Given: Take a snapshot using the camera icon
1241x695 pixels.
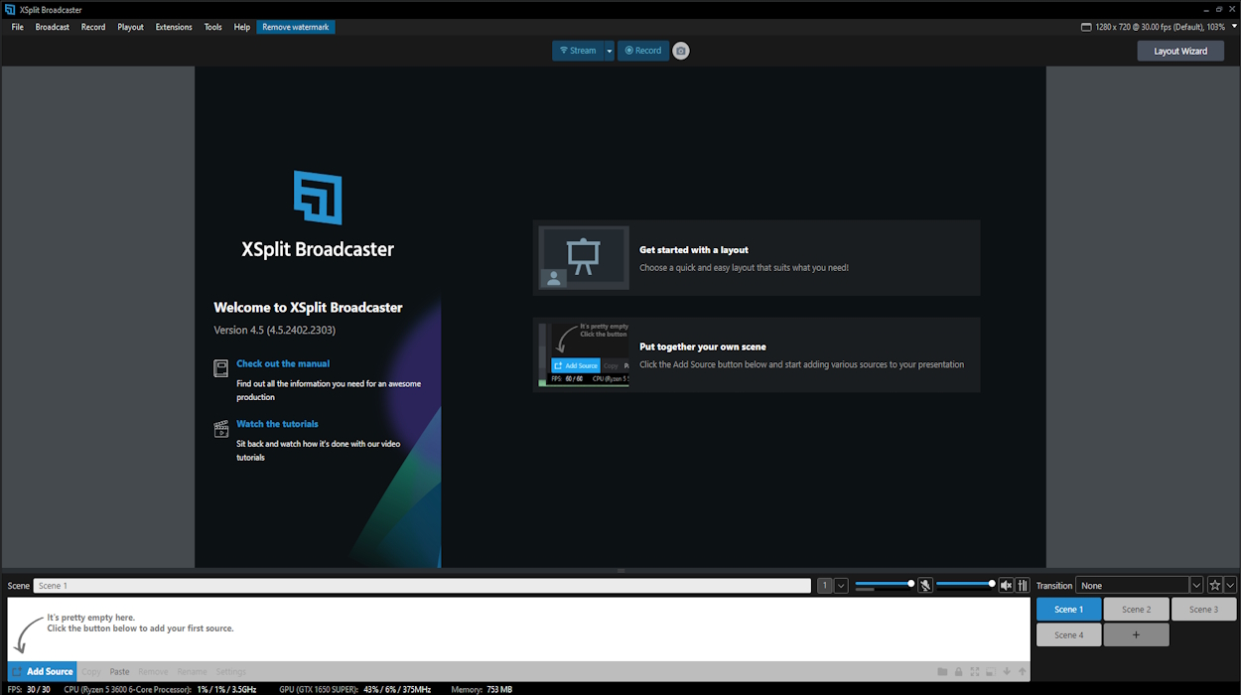Looking at the screenshot, I should click(x=680, y=51).
